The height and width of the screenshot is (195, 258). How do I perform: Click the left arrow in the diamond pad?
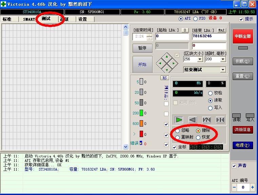(x=160, y=63)
